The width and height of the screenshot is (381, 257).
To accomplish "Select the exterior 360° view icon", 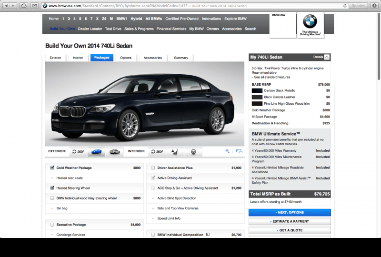I will click(78, 151).
